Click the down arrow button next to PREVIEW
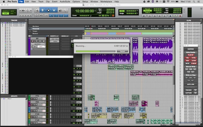 pos(195,90)
